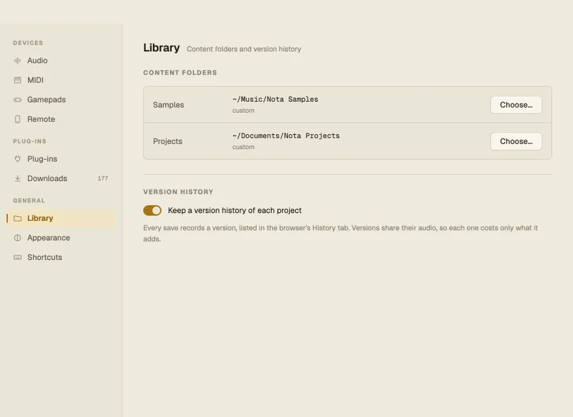Viewport: 573px width, 417px height.
Task: Select the Library sidebar item
Action: pos(61,218)
